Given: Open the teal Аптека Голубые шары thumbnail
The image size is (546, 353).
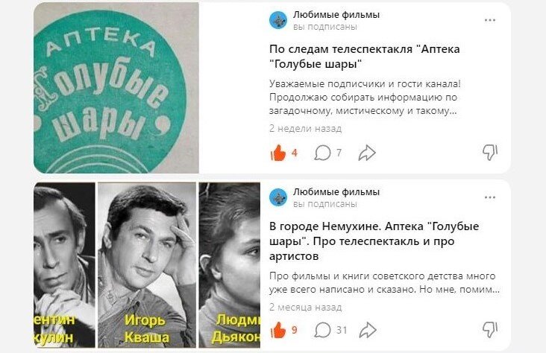Looking at the screenshot, I should coord(116,88).
